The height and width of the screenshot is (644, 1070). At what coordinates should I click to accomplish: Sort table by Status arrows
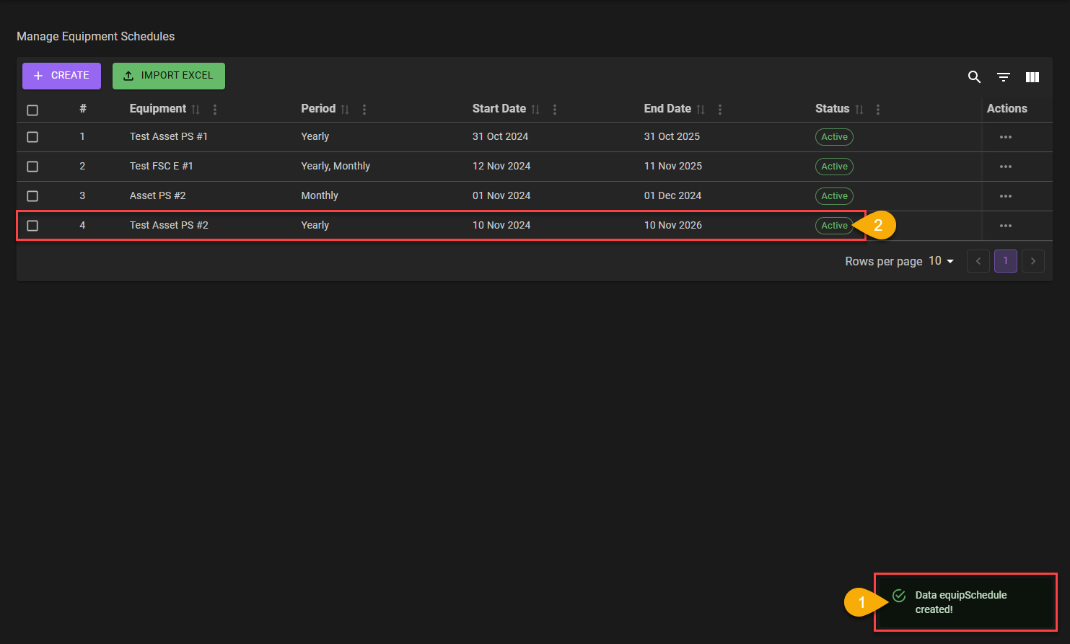click(859, 110)
